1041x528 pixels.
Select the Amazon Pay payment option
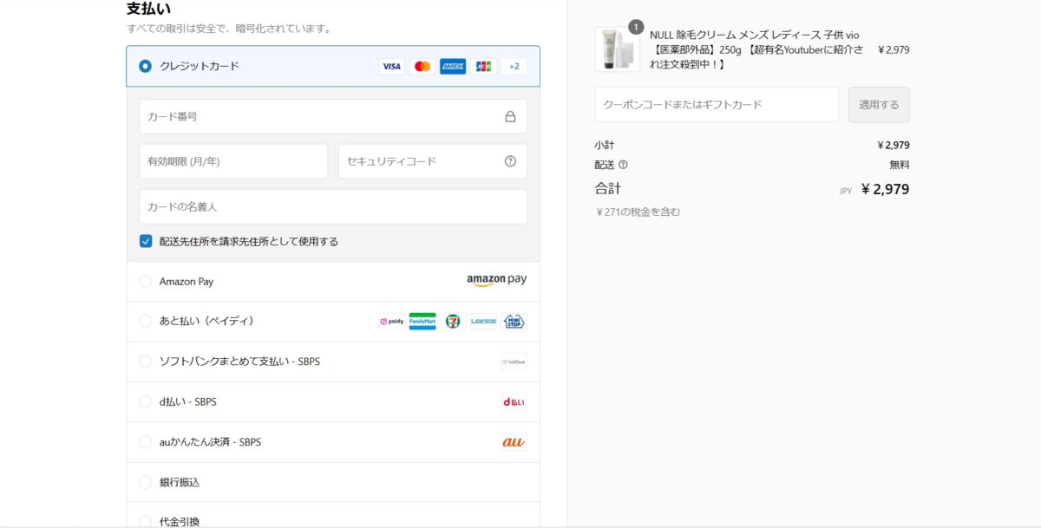coord(146,282)
